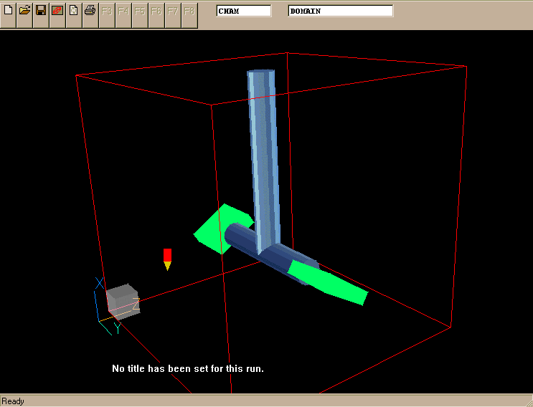Click the red and yellow probe marker
Viewport: 533px width, 407px height.
pos(167,259)
